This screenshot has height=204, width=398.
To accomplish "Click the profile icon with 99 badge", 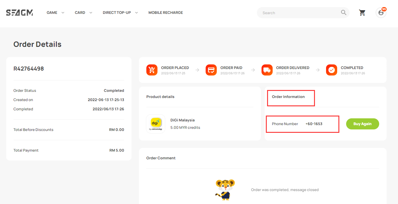I will (381, 13).
